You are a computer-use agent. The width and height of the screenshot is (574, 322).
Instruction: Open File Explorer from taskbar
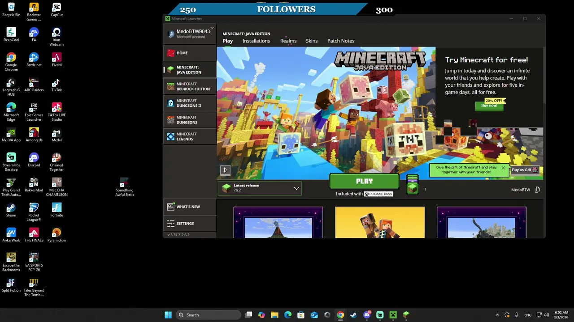(274, 315)
